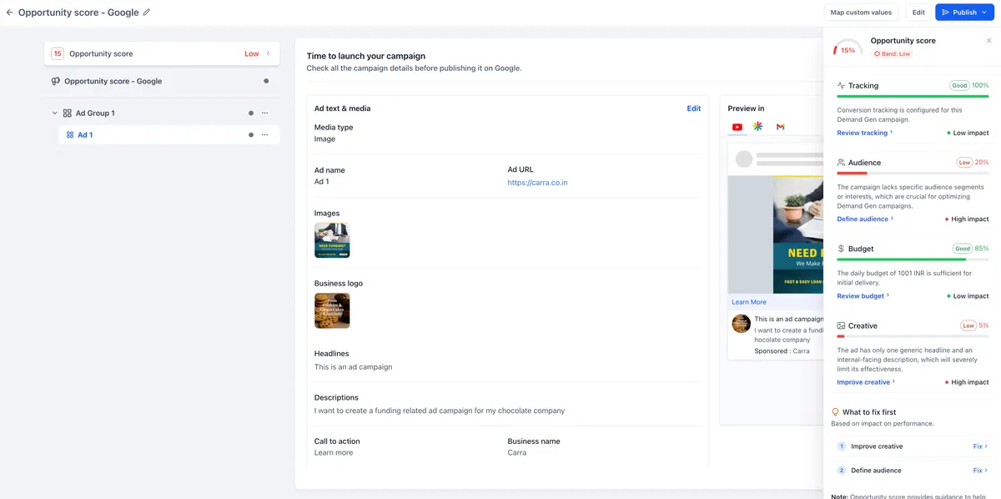
Task: Click the Creative progress bar
Action: [913, 336]
